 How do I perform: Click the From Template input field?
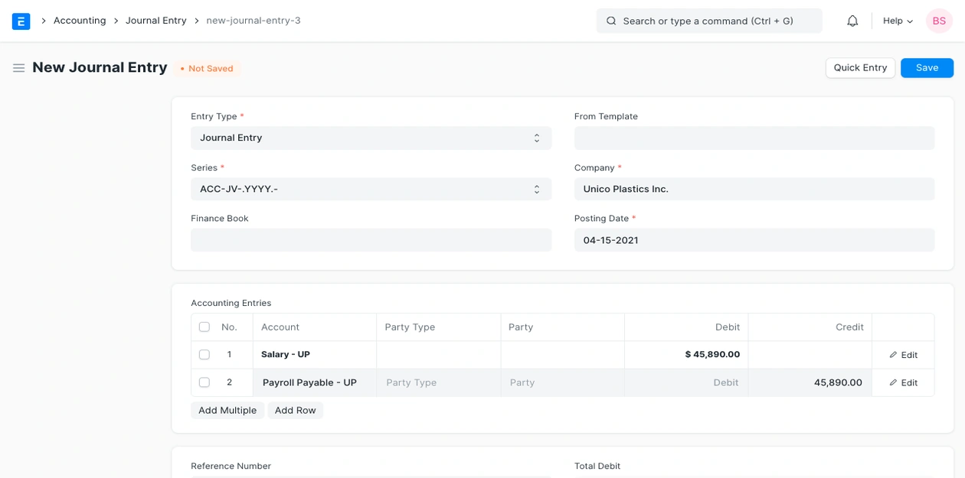click(754, 138)
